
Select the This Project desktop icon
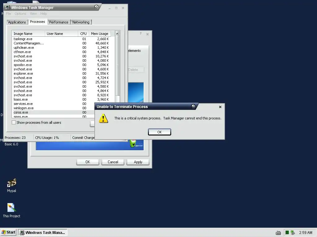coord(11,210)
